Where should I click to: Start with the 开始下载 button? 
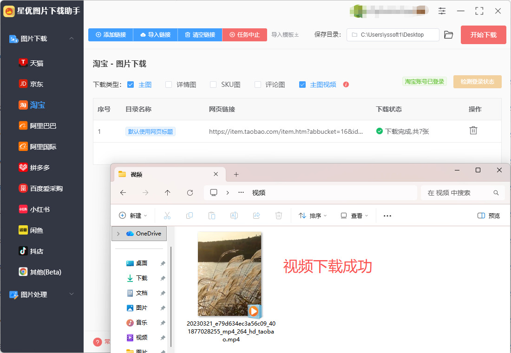pyautogui.click(x=483, y=35)
